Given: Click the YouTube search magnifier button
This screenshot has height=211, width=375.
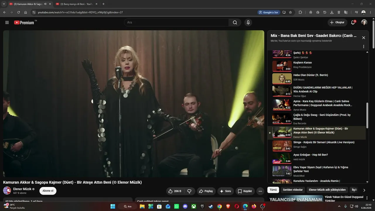Looking at the screenshot, I should [x=235, y=23].
